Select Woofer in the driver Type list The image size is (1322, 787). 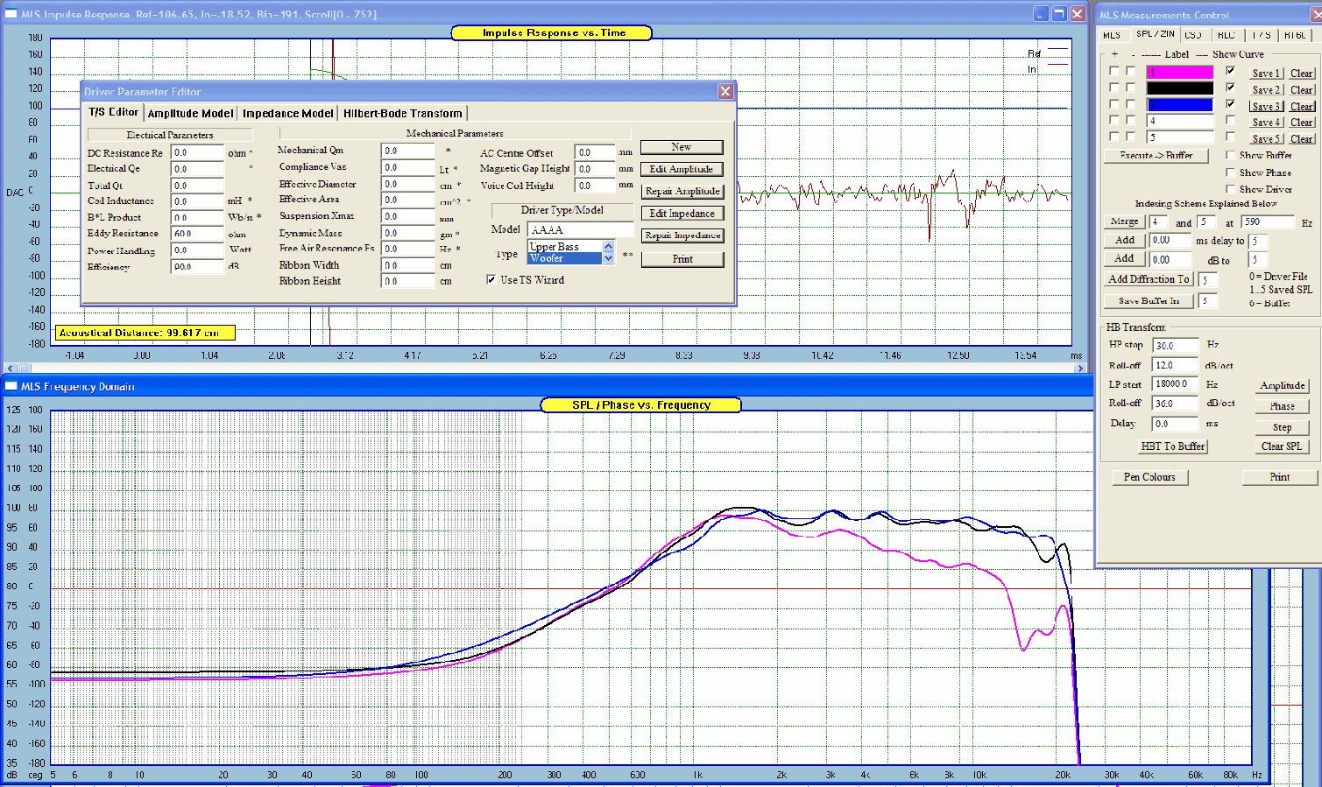[565, 258]
